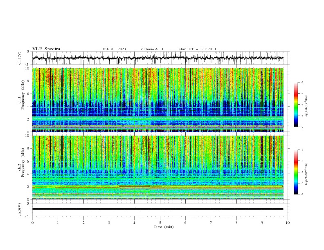Screen dimensions: 324x250
Task: Click the "station=ATH" label
Action: [x=152, y=49]
